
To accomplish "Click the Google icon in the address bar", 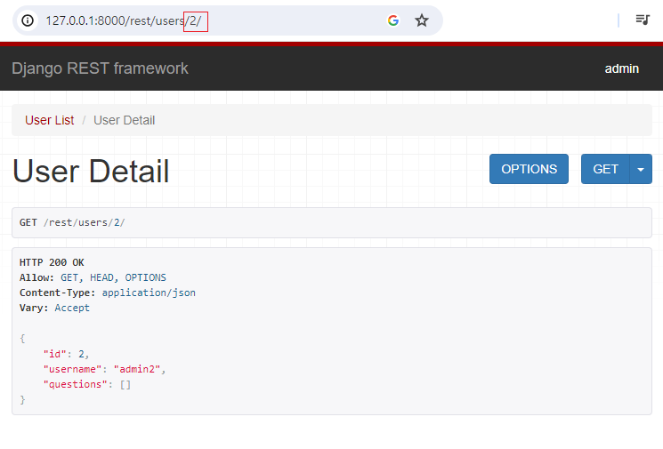I will pos(393,20).
